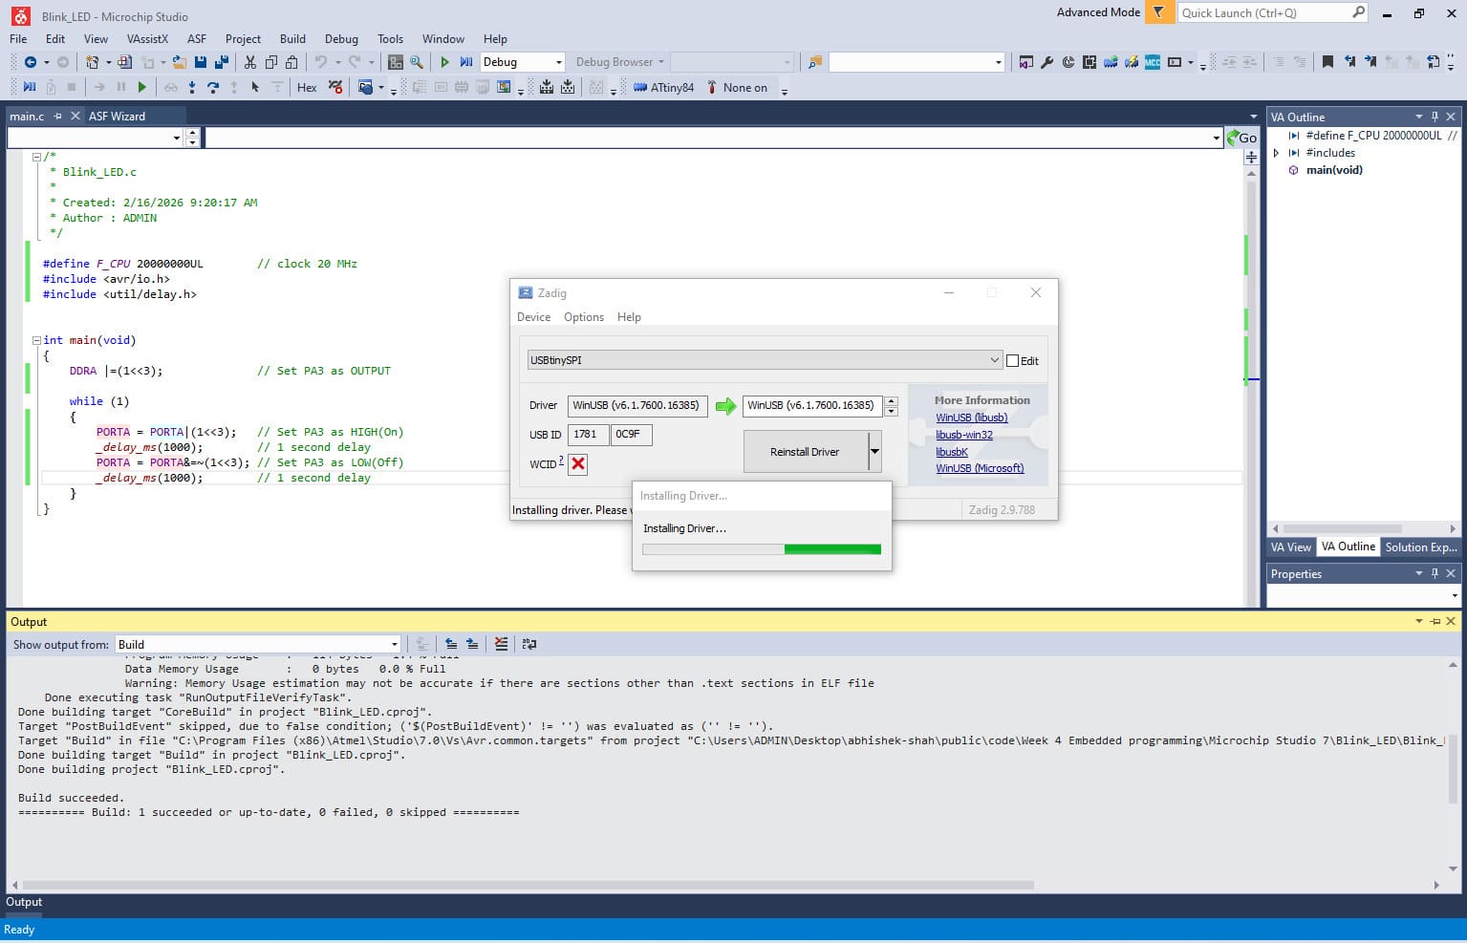Open the Build menu
Image resolution: width=1467 pixels, height=943 pixels.
click(x=292, y=39)
